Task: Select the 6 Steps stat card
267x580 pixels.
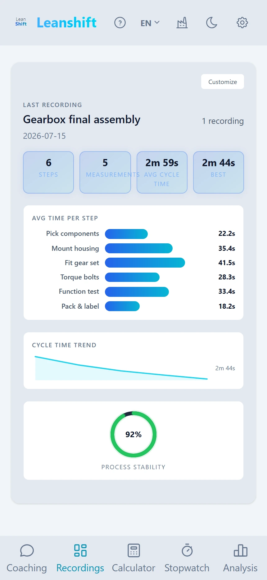Action: tap(48, 172)
